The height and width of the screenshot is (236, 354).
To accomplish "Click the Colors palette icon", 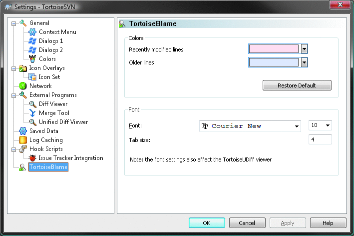I will [x=32, y=59].
